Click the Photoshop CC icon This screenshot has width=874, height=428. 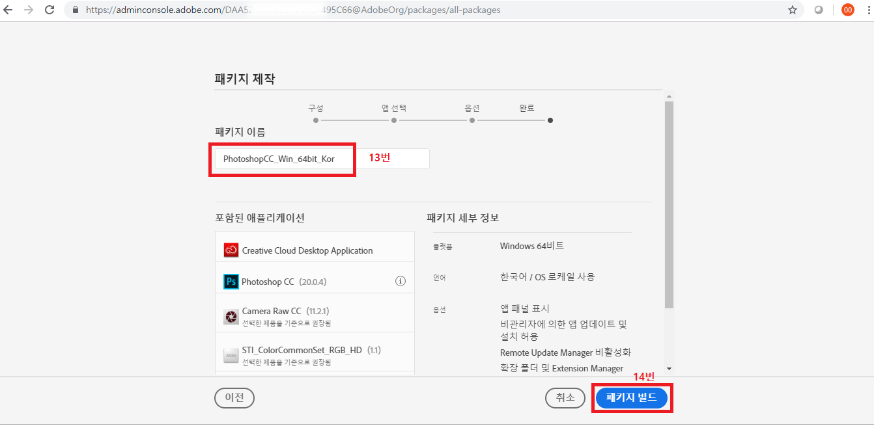tap(231, 282)
